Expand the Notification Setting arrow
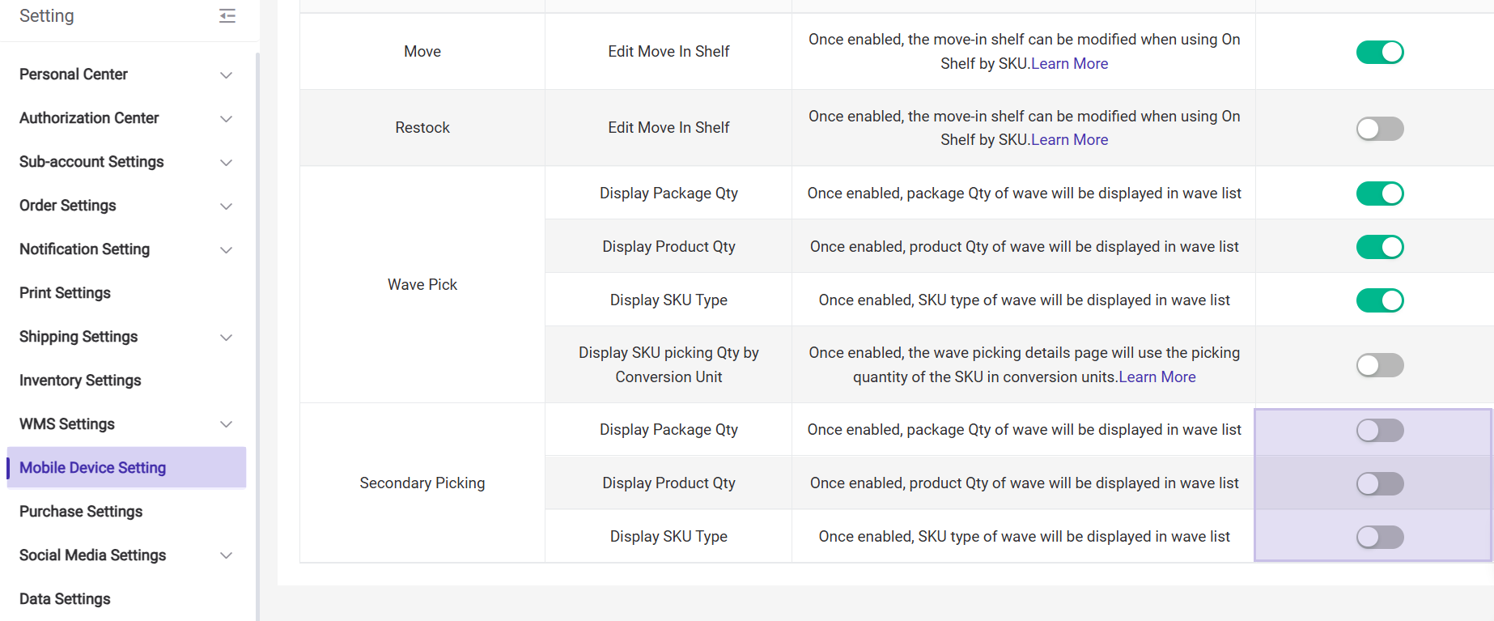Screen dimensions: 1494x621 227,250
